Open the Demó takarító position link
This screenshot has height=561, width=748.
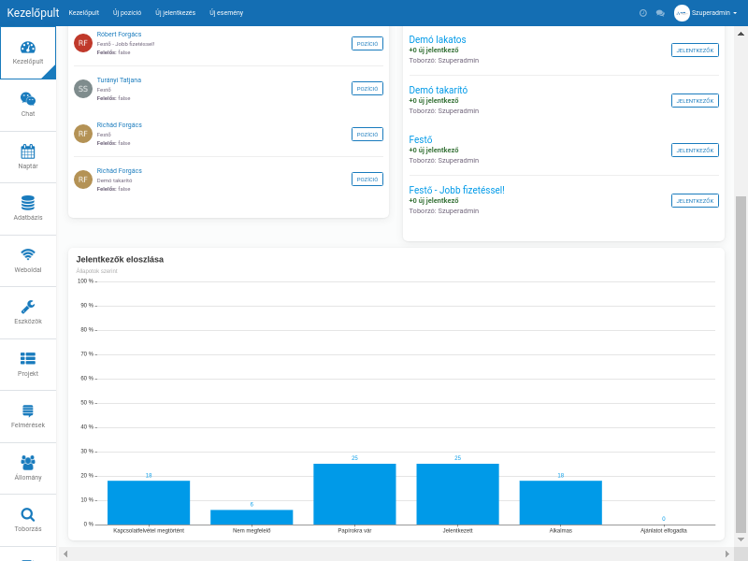(438, 90)
